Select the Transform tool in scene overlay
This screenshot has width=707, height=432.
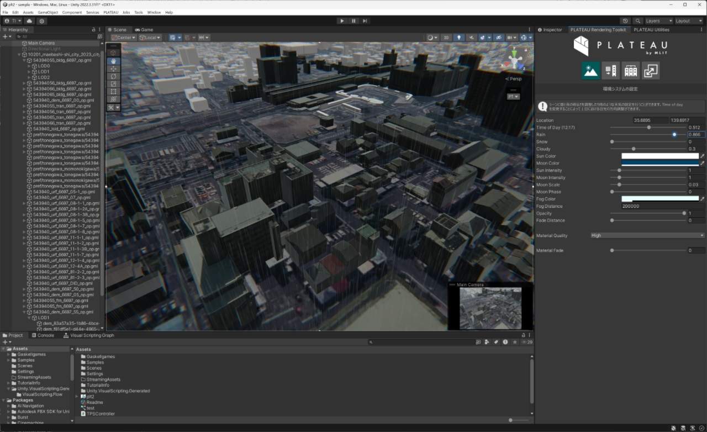pos(113,99)
